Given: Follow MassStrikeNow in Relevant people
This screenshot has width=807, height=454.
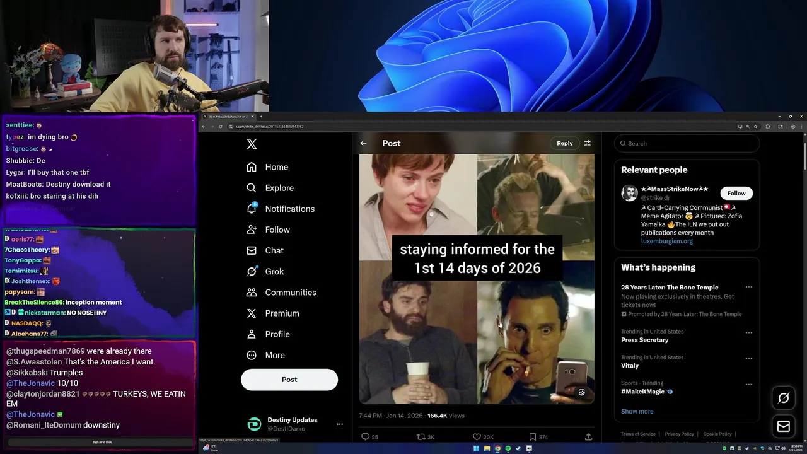Looking at the screenshot, I should click(x=736, y=193).
